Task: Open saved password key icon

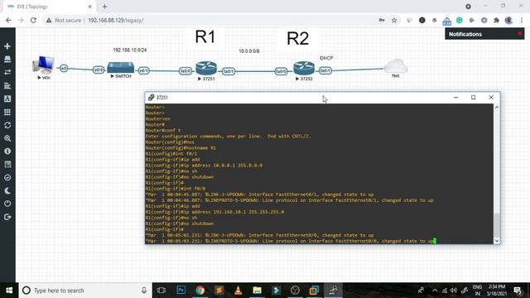Action: tap(382, 20)
